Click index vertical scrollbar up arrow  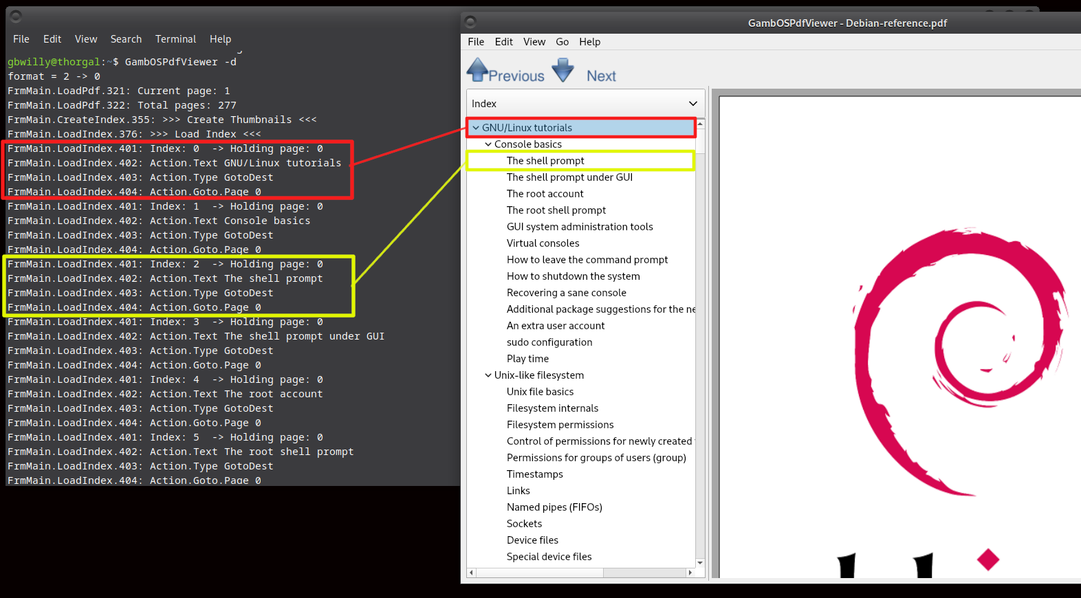pyautogui.click(x=700, y=124)
